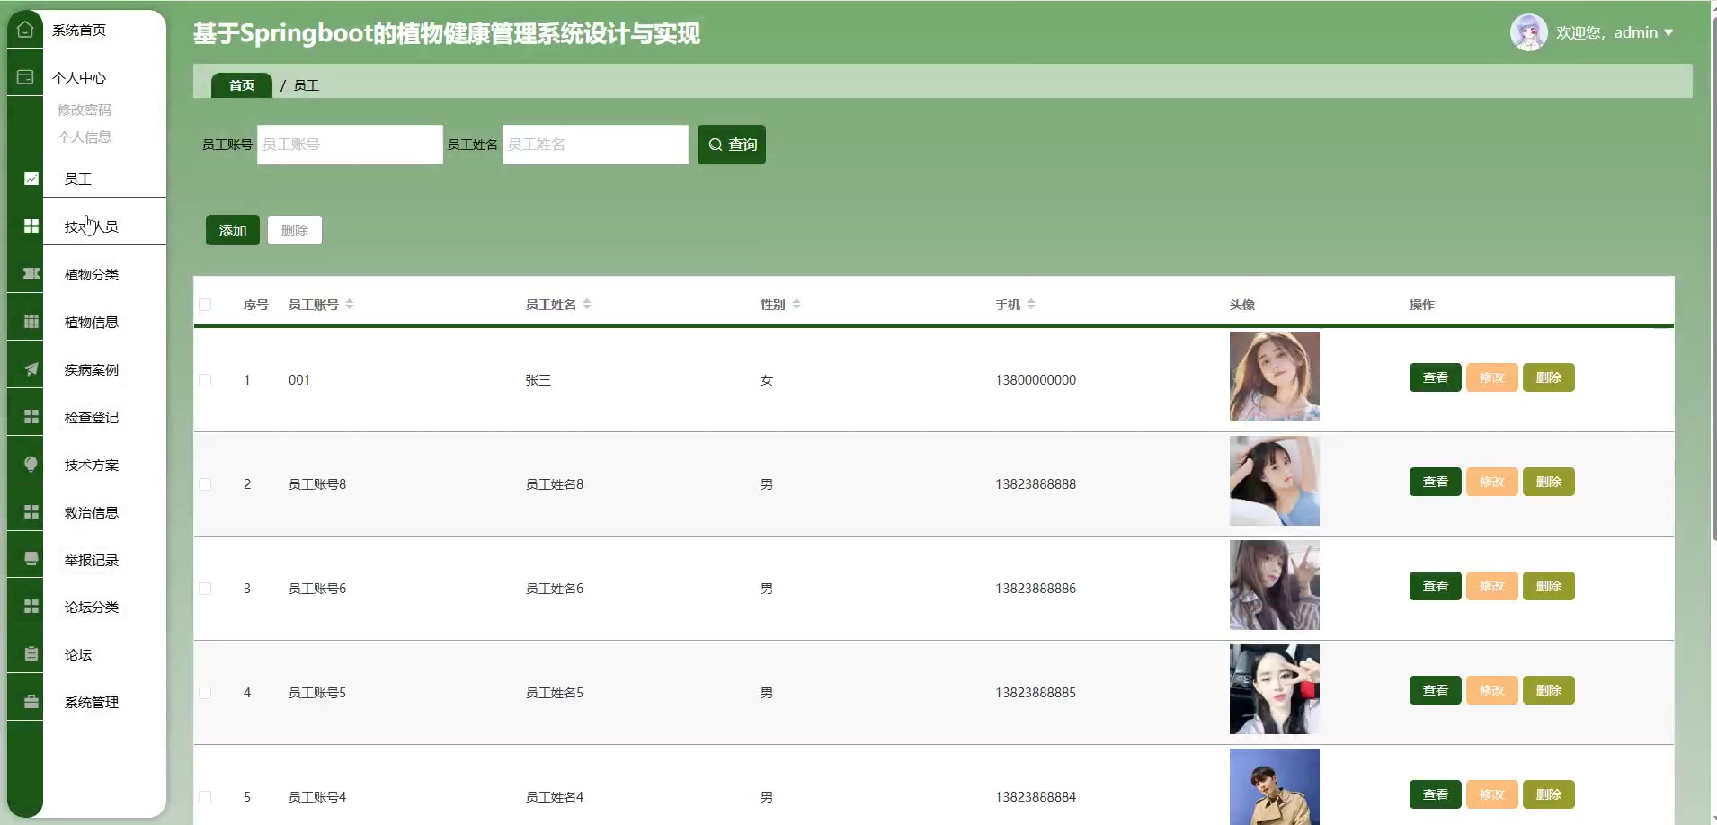The image size is (1717, 825).
Task: Open the 举报记录 sidebar menu
Action: coord(92,560)
